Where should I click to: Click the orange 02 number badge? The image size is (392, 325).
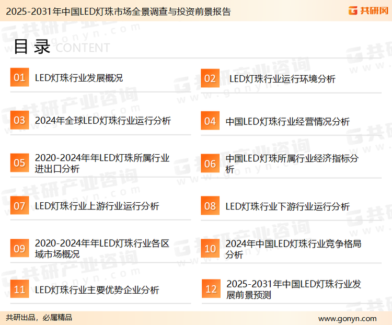click(x=210, y=78)
